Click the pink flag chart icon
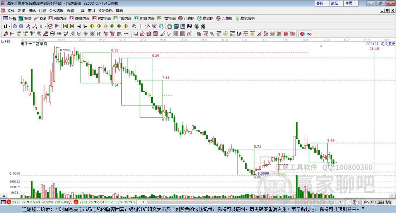This screenshot has height=213, width=396. point(57,26)
